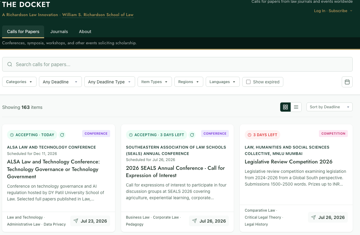
Task: Click the Business Law category
Action: [138, 217]
